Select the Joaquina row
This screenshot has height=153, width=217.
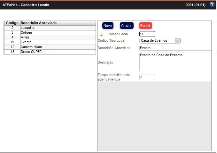(50, 28)
